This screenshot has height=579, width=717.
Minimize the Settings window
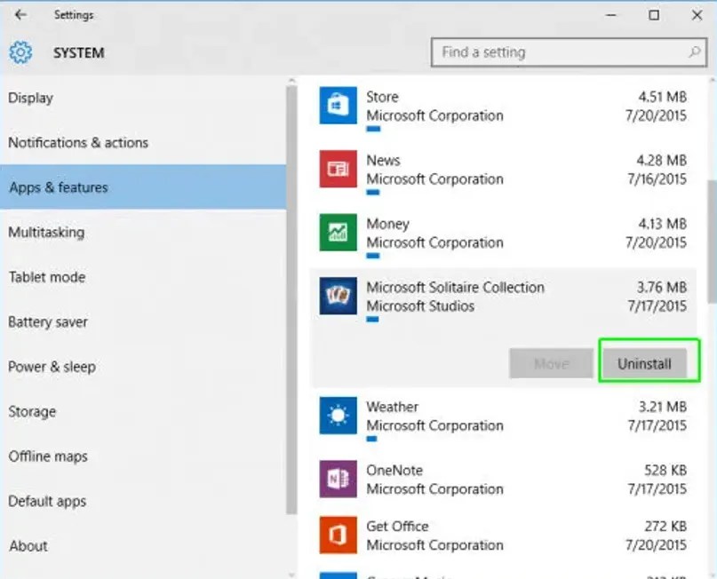coord(611,15)
